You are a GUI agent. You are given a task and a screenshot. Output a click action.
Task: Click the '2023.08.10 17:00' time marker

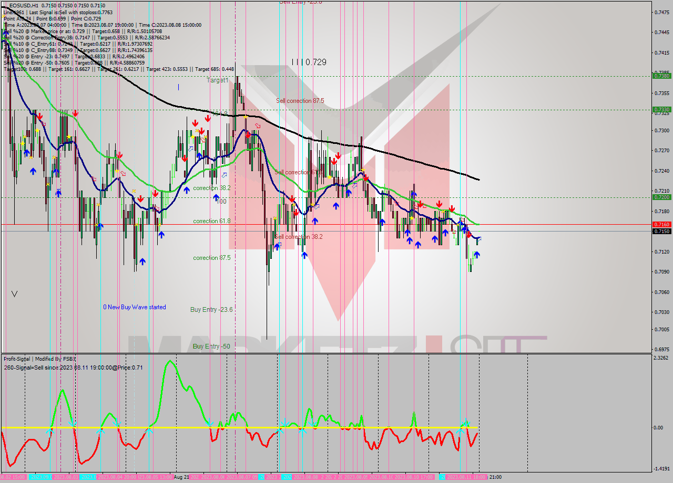(414, 477)
